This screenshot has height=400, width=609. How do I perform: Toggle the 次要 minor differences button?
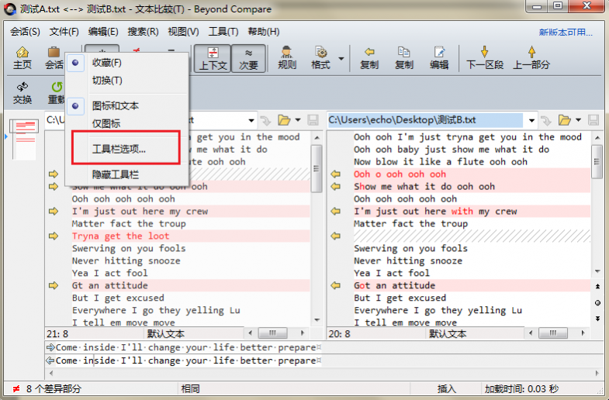[x=248, y=58]
